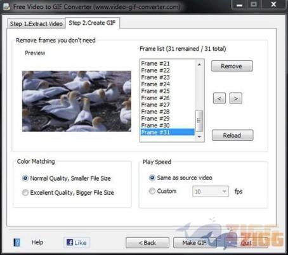Switch to Step 1.Extract Video tab
This screenshot has height=255, width=288.
36,23
